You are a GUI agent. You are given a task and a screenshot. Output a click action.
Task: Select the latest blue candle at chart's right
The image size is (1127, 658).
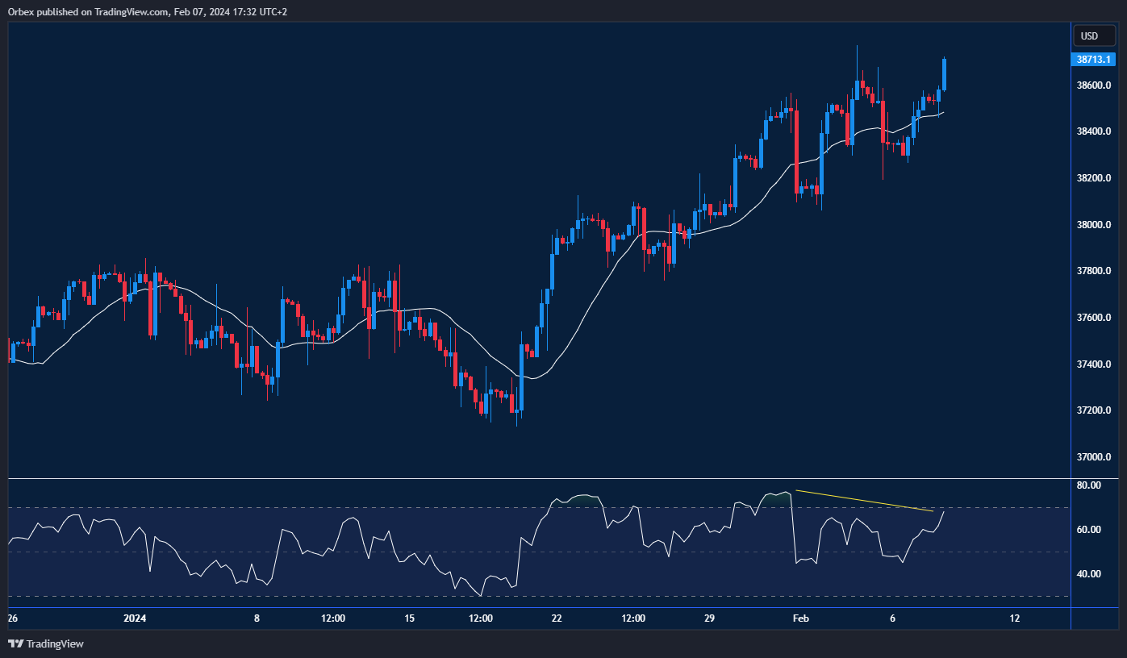point(944,74)
